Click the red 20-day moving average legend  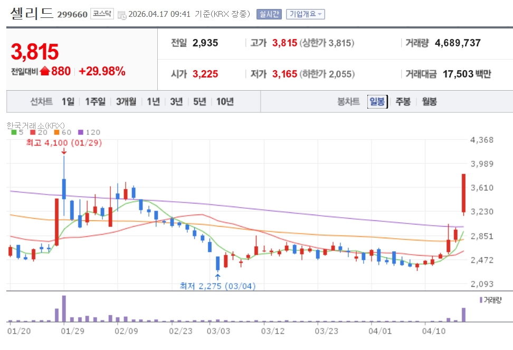tap(39, 132)
